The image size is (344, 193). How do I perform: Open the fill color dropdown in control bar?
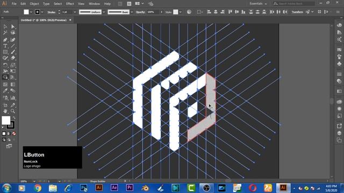31,12
